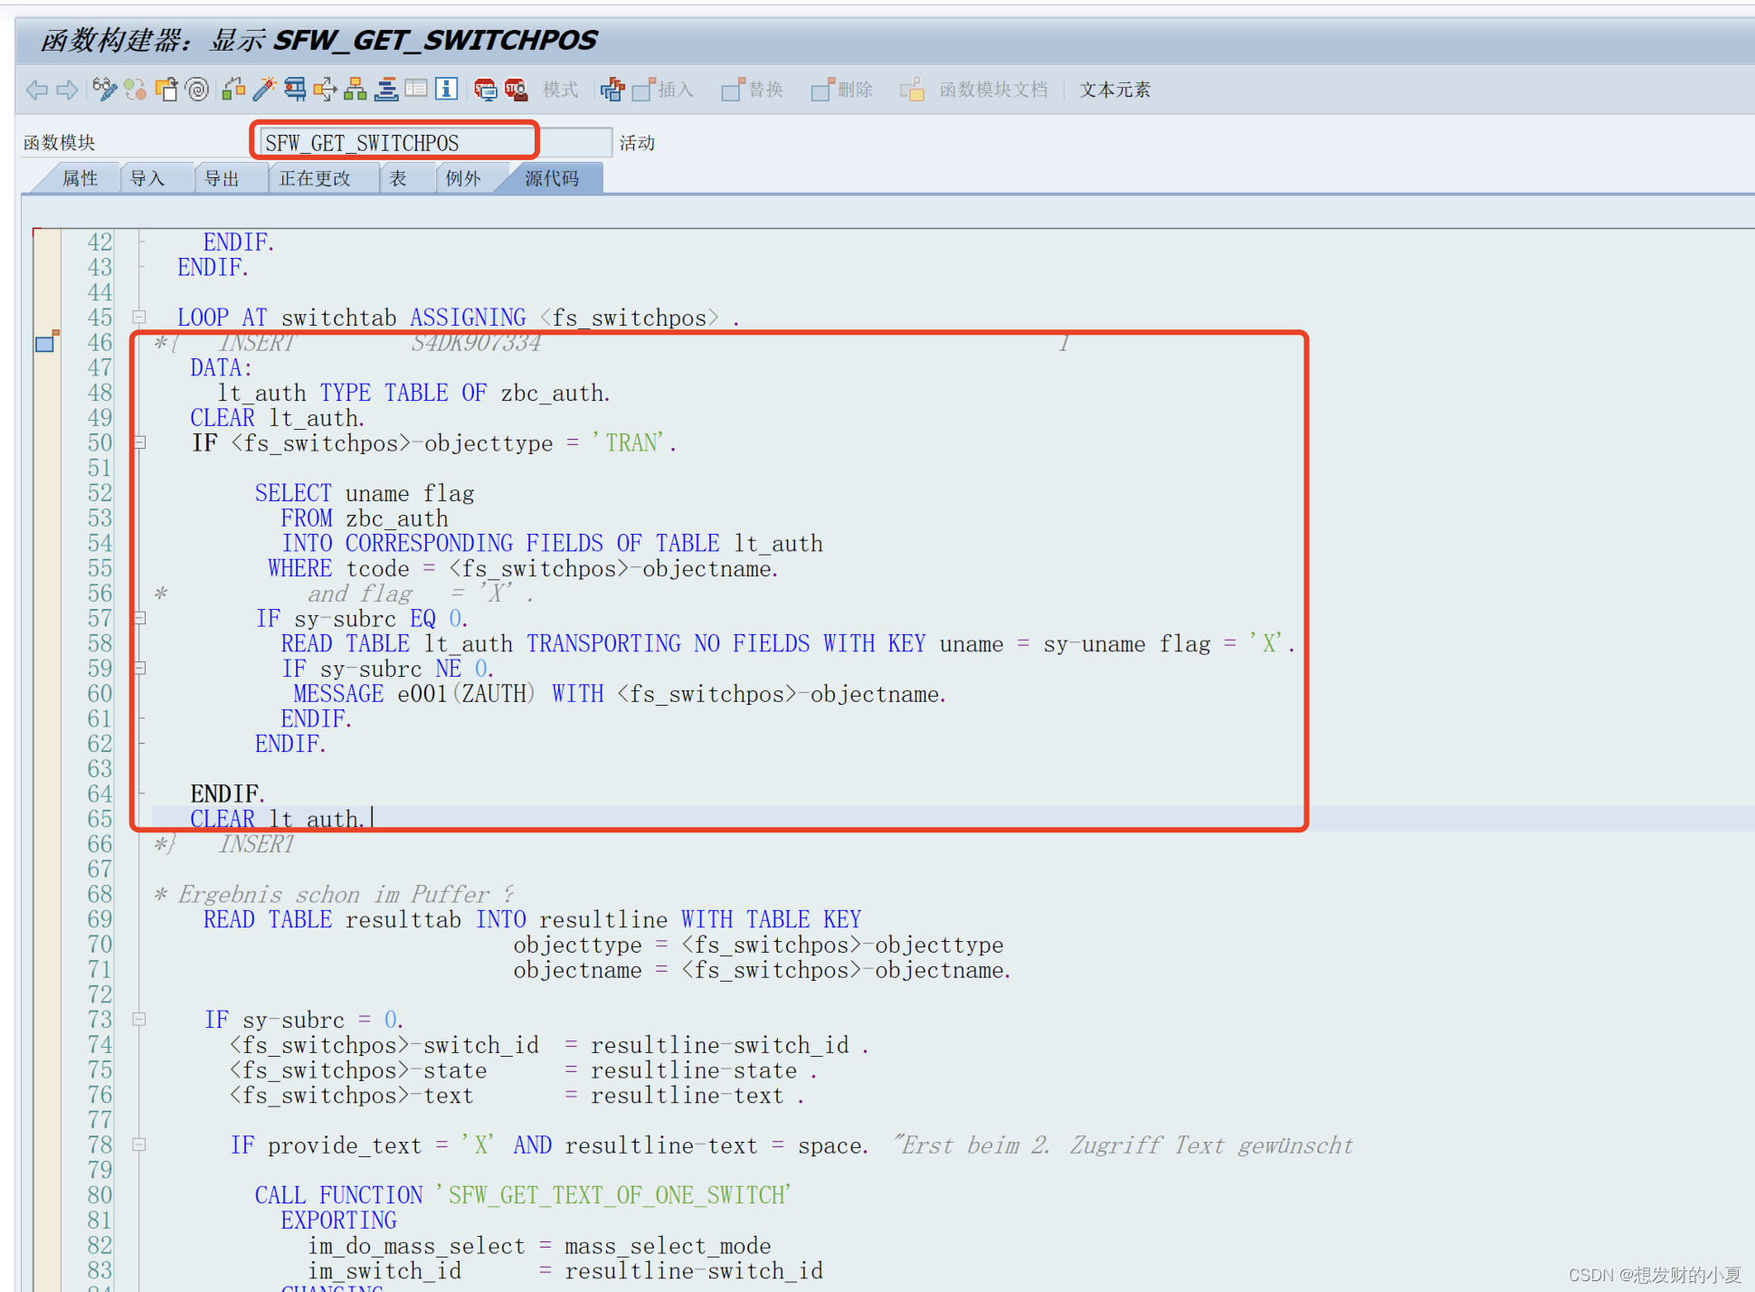The height and width of the screenshot is (1292, 1755).
Task: Open Other Object icon
Action: coord(166,89)
